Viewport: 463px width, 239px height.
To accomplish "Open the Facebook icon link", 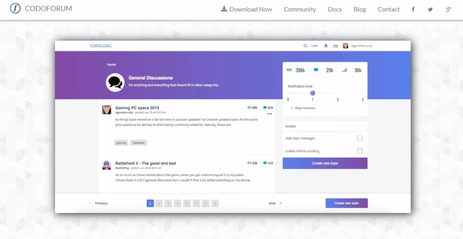I will [x=413, y=10].
